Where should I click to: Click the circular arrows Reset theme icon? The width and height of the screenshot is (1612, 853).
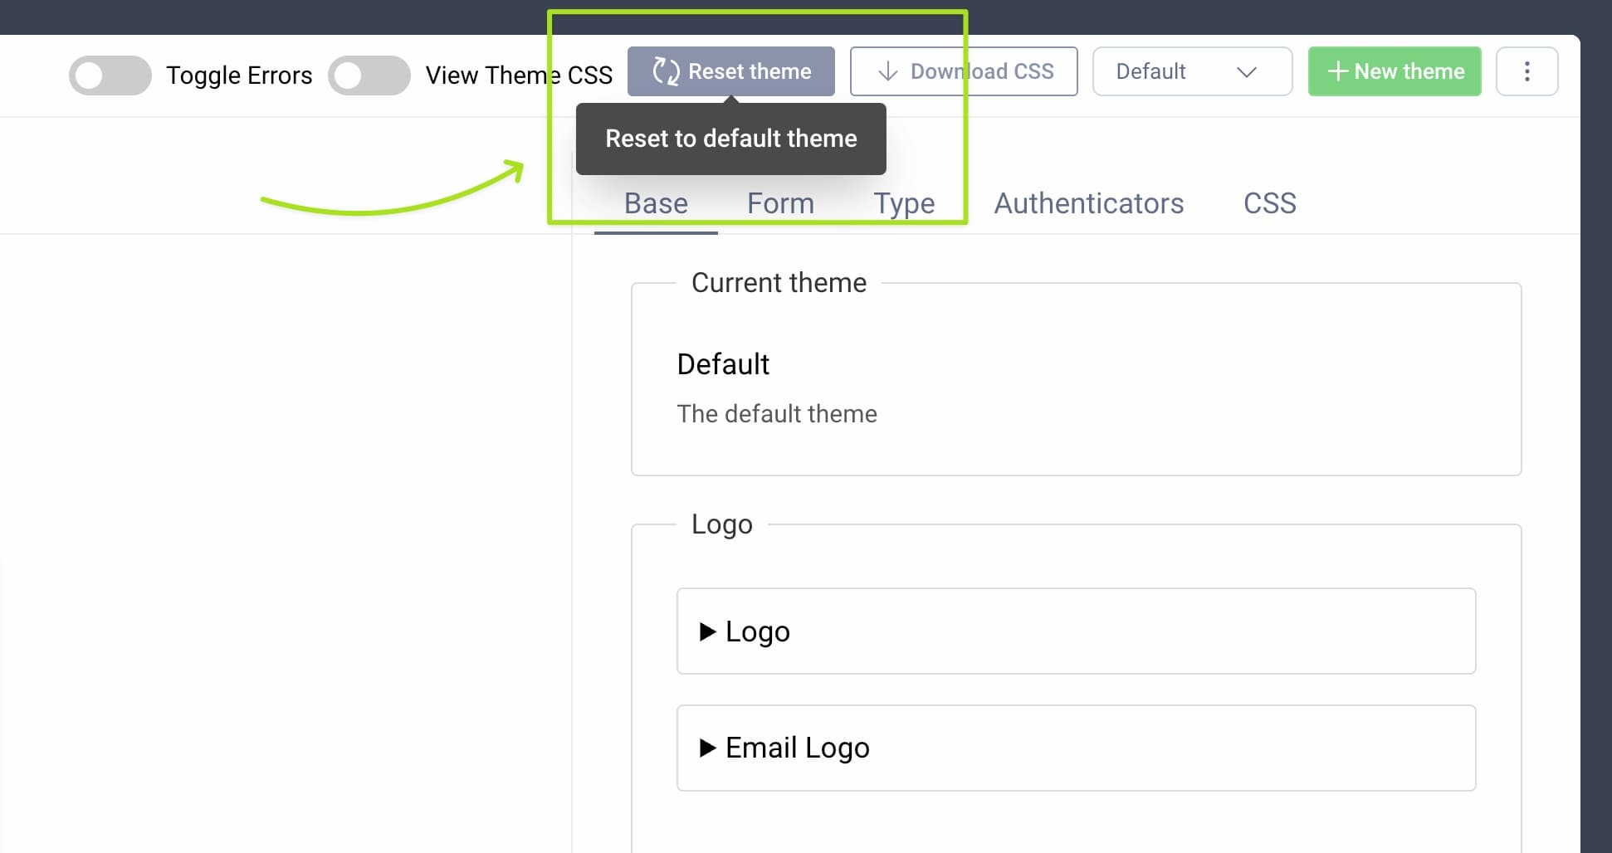(666, 71)
